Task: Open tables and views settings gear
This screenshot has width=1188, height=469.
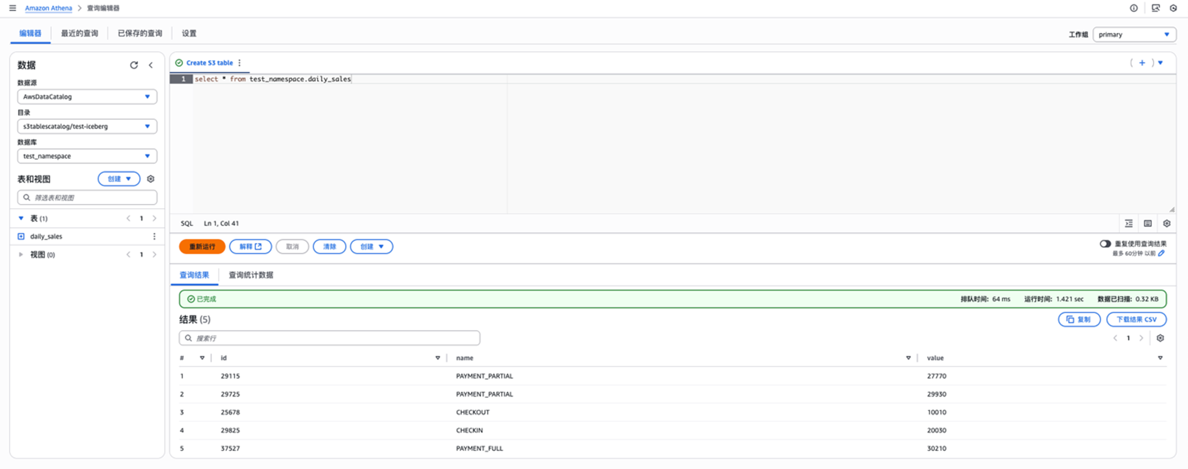Action: pos(150,179)
